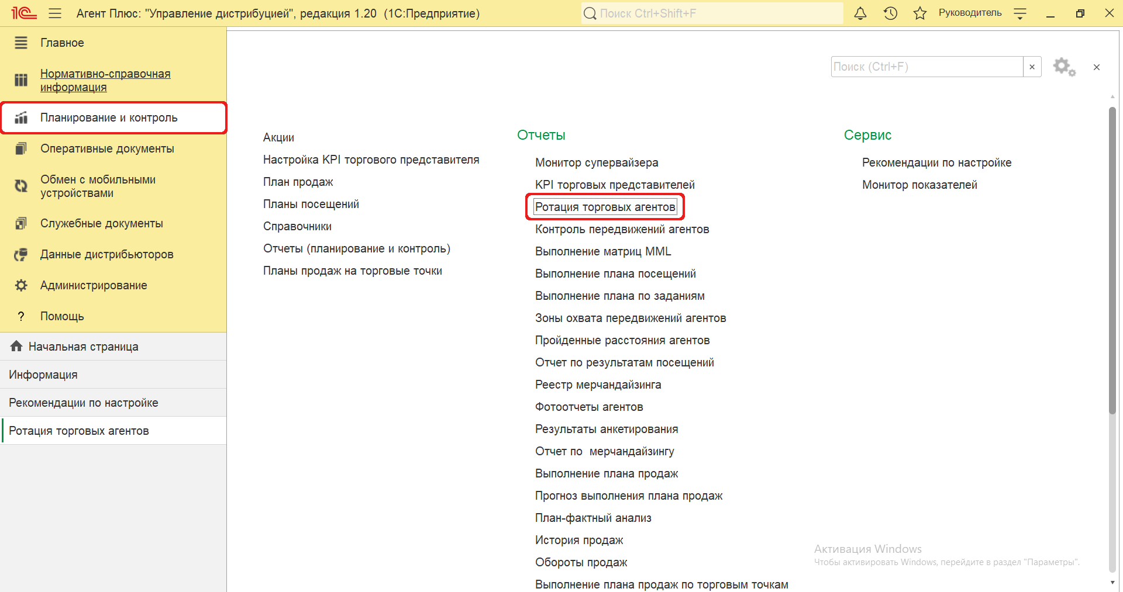
Task: Open Выполнение плана продаж report
Action: pos(607,473)
